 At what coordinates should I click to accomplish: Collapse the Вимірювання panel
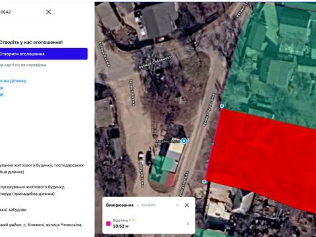click(x=178, y=205)
